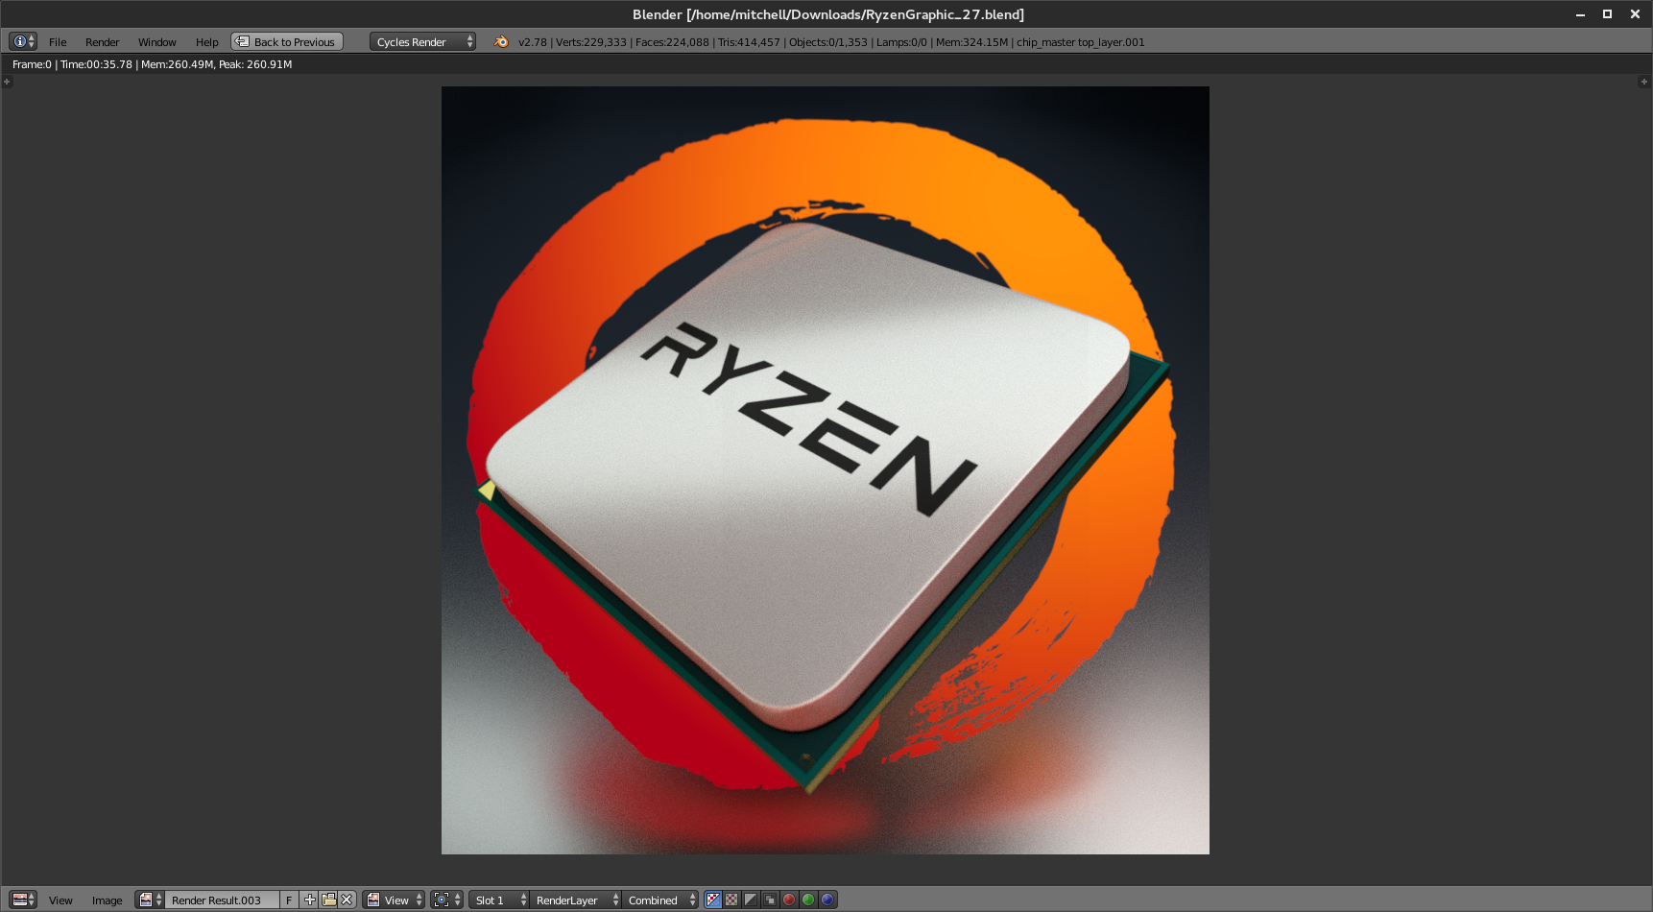Toggle the fake user F button
This screenshot has height=912, width=1653.
(x=289, y=900)
